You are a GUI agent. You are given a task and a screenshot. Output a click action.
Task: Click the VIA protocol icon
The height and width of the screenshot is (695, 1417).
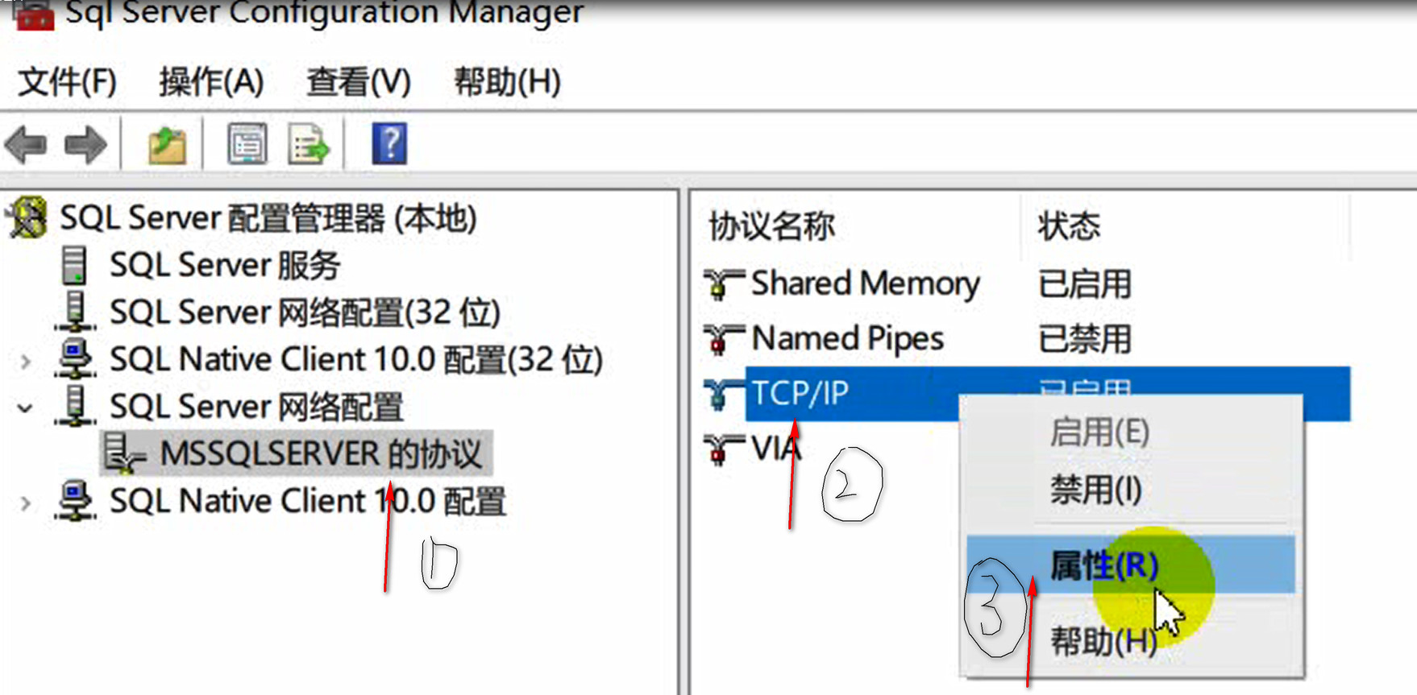(x=723, y=449)
